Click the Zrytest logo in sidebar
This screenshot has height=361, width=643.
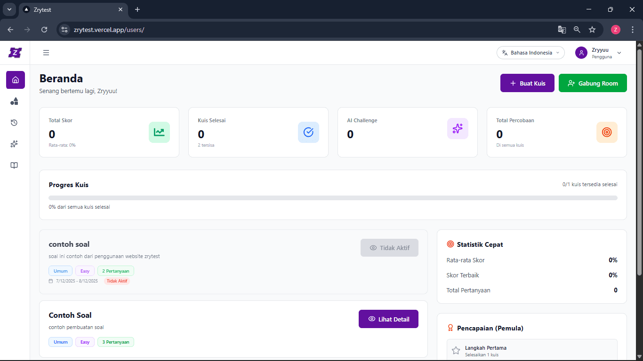pyautogui.click(x=15, y=53)
